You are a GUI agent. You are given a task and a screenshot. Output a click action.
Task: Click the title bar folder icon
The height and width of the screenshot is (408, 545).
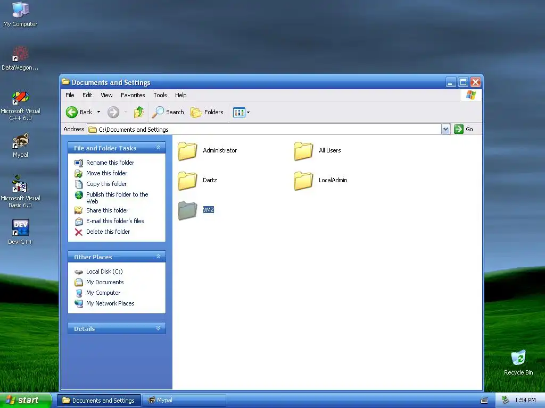pyautogui.click(x=65, y=82)
